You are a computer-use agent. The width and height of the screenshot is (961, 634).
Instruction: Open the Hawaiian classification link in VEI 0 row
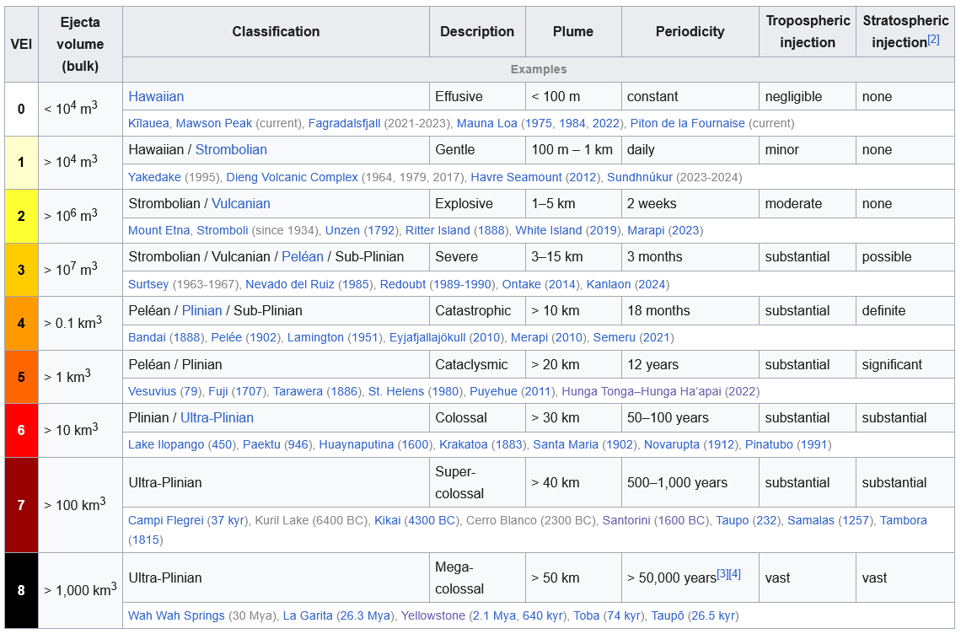[156, 96]
